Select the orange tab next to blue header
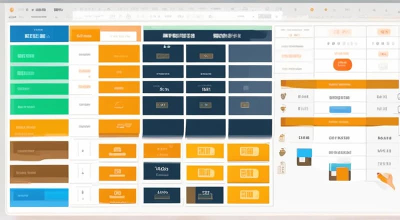Image resolution: width=400 pixels, height=220 pixels. click(84, 35)
